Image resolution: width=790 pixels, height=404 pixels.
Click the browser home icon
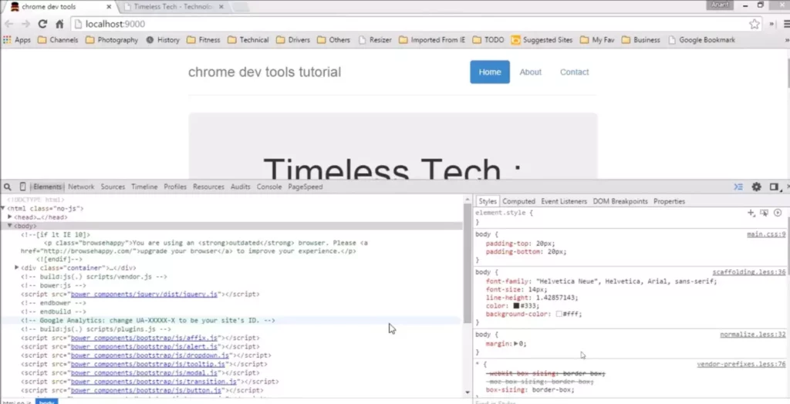[59, 24]
